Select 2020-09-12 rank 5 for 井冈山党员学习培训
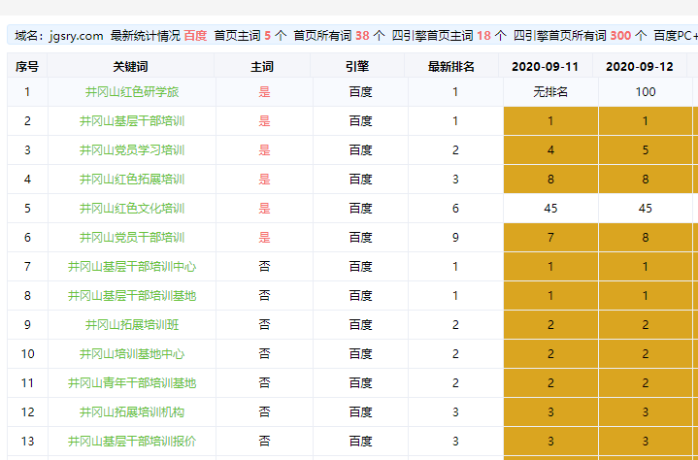The width and height of the screenshot is (698, 460). pos(646,150)
